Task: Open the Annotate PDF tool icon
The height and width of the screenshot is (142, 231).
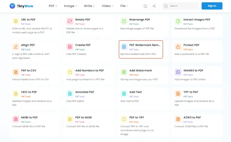Action: tap(70, 94)
